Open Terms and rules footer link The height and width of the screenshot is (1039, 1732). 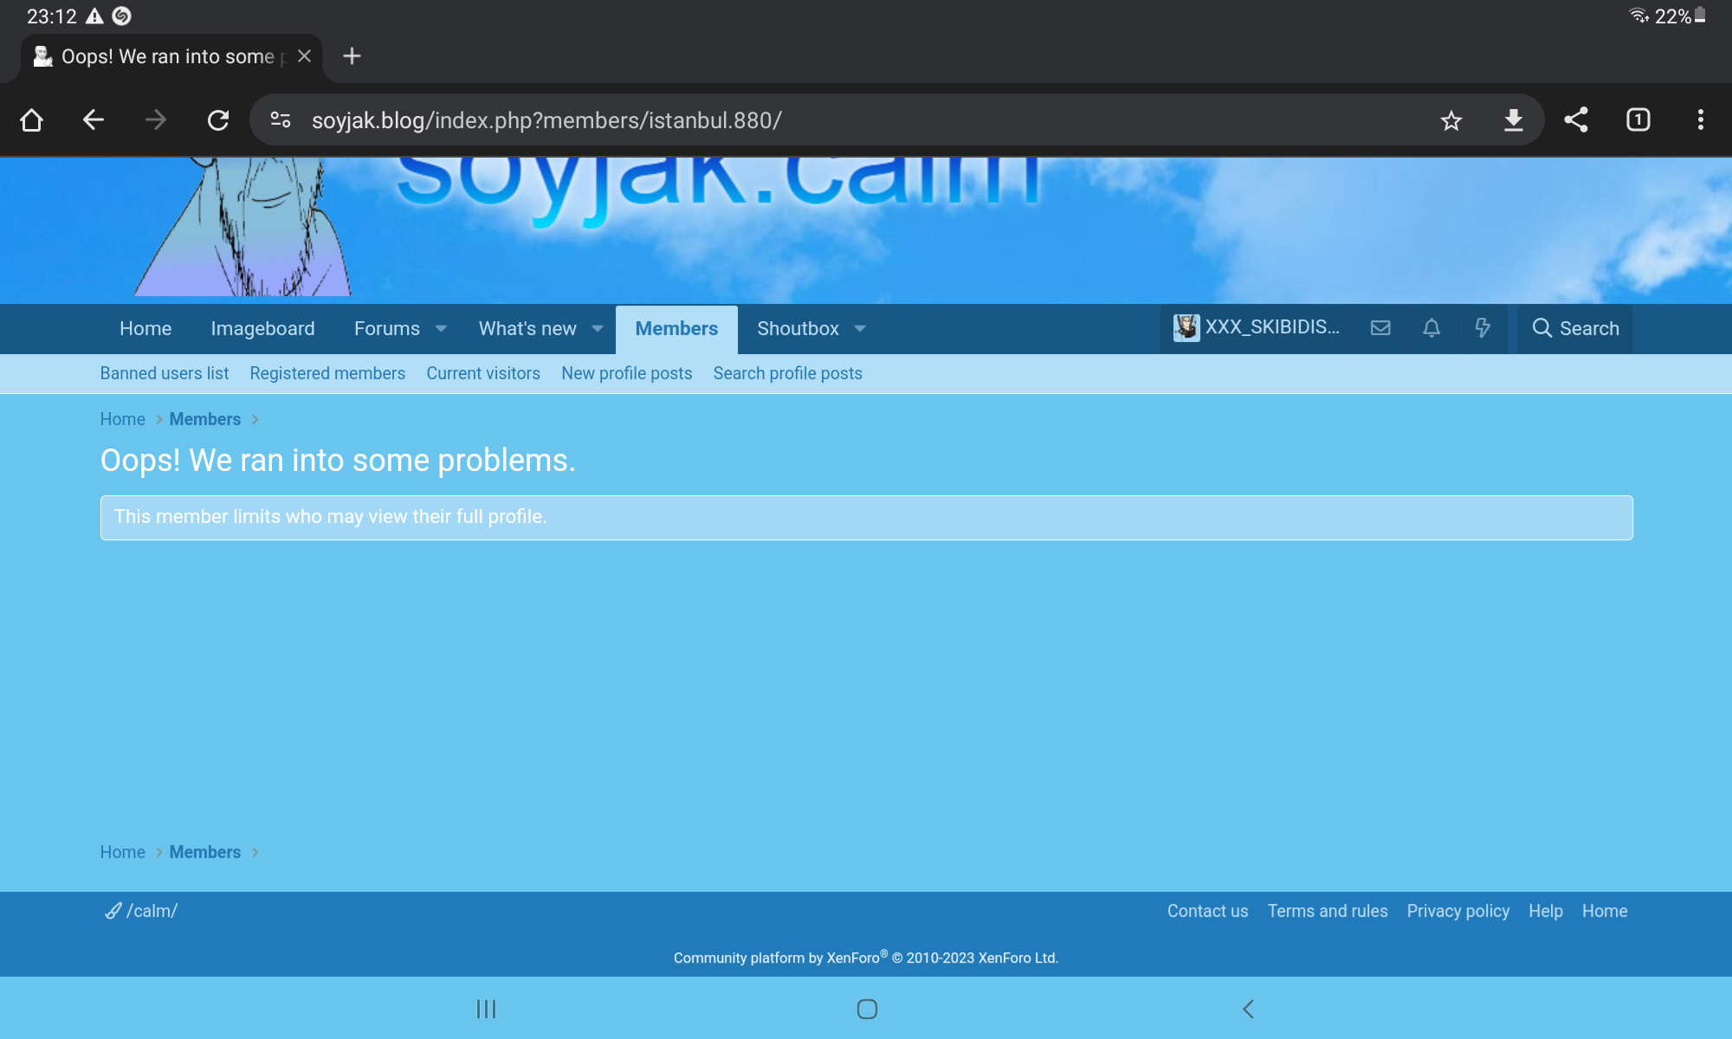[x=1328, y=911]
